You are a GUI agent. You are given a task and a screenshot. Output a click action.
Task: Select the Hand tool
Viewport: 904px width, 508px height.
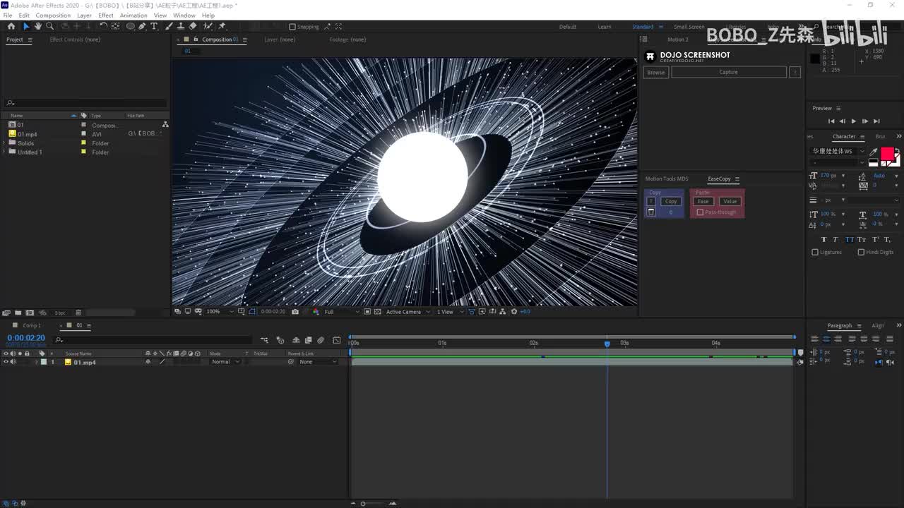(37, 26)
